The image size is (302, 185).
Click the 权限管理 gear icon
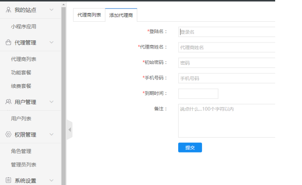[x=9, y=135]
